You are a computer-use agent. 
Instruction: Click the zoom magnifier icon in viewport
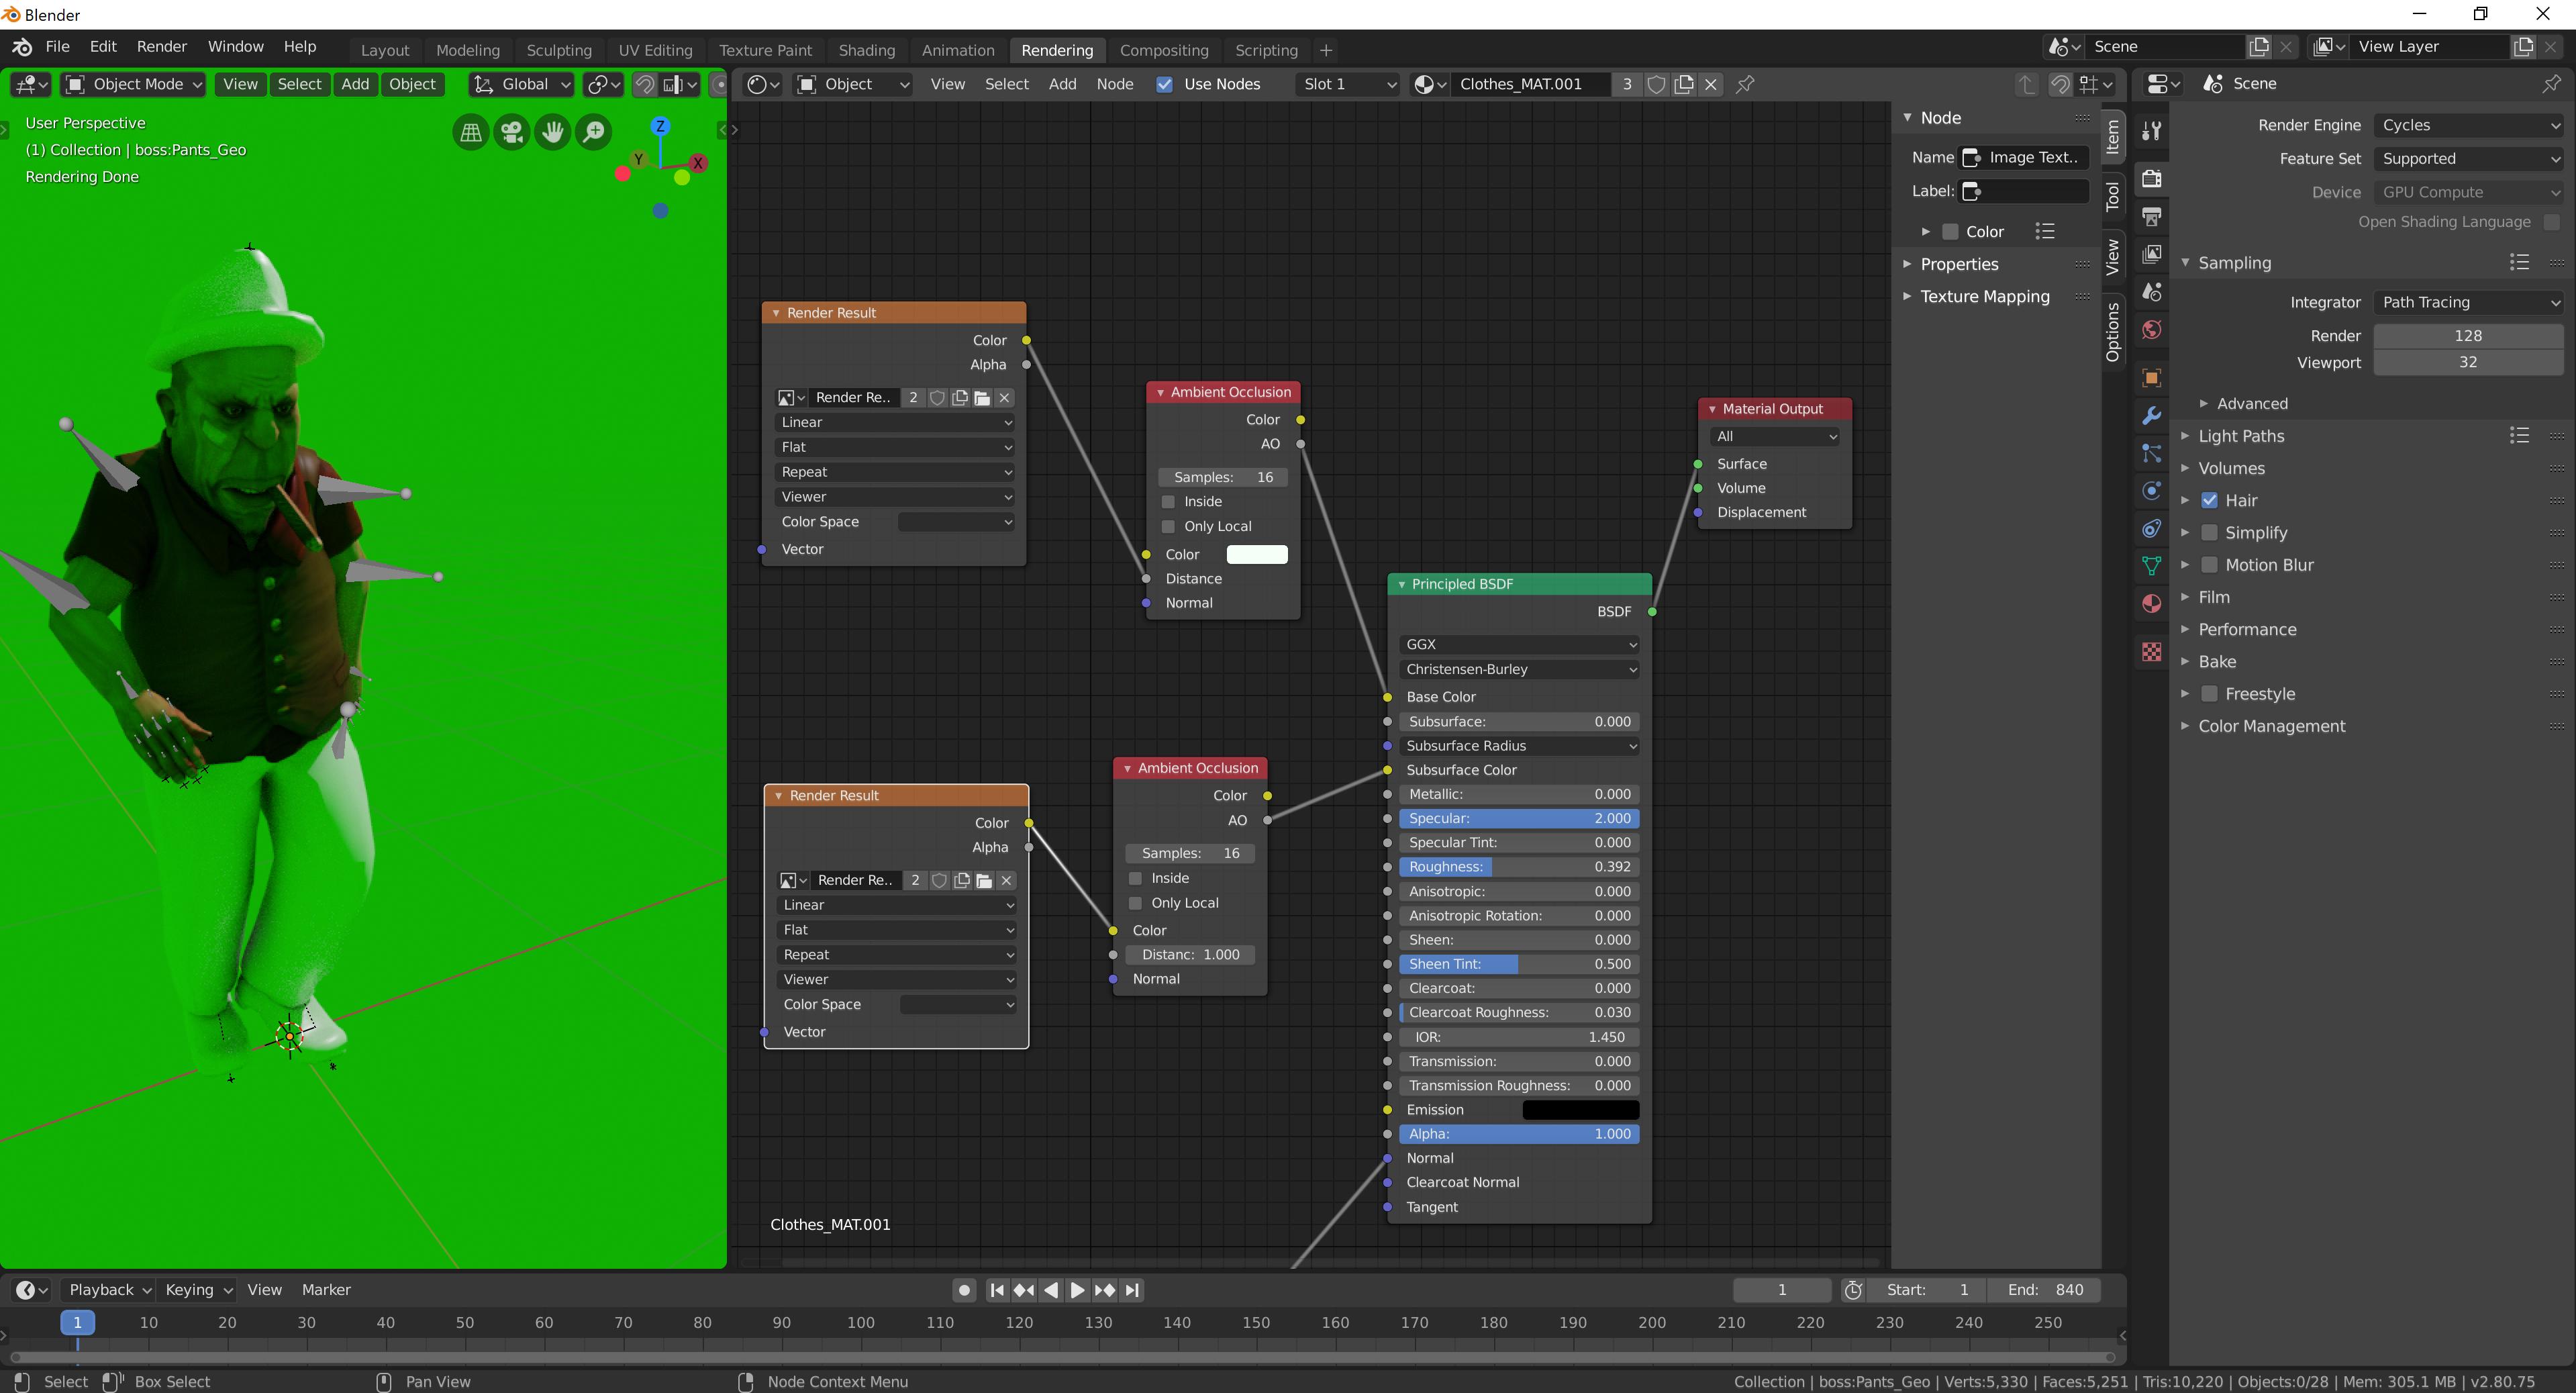[594, 132]
